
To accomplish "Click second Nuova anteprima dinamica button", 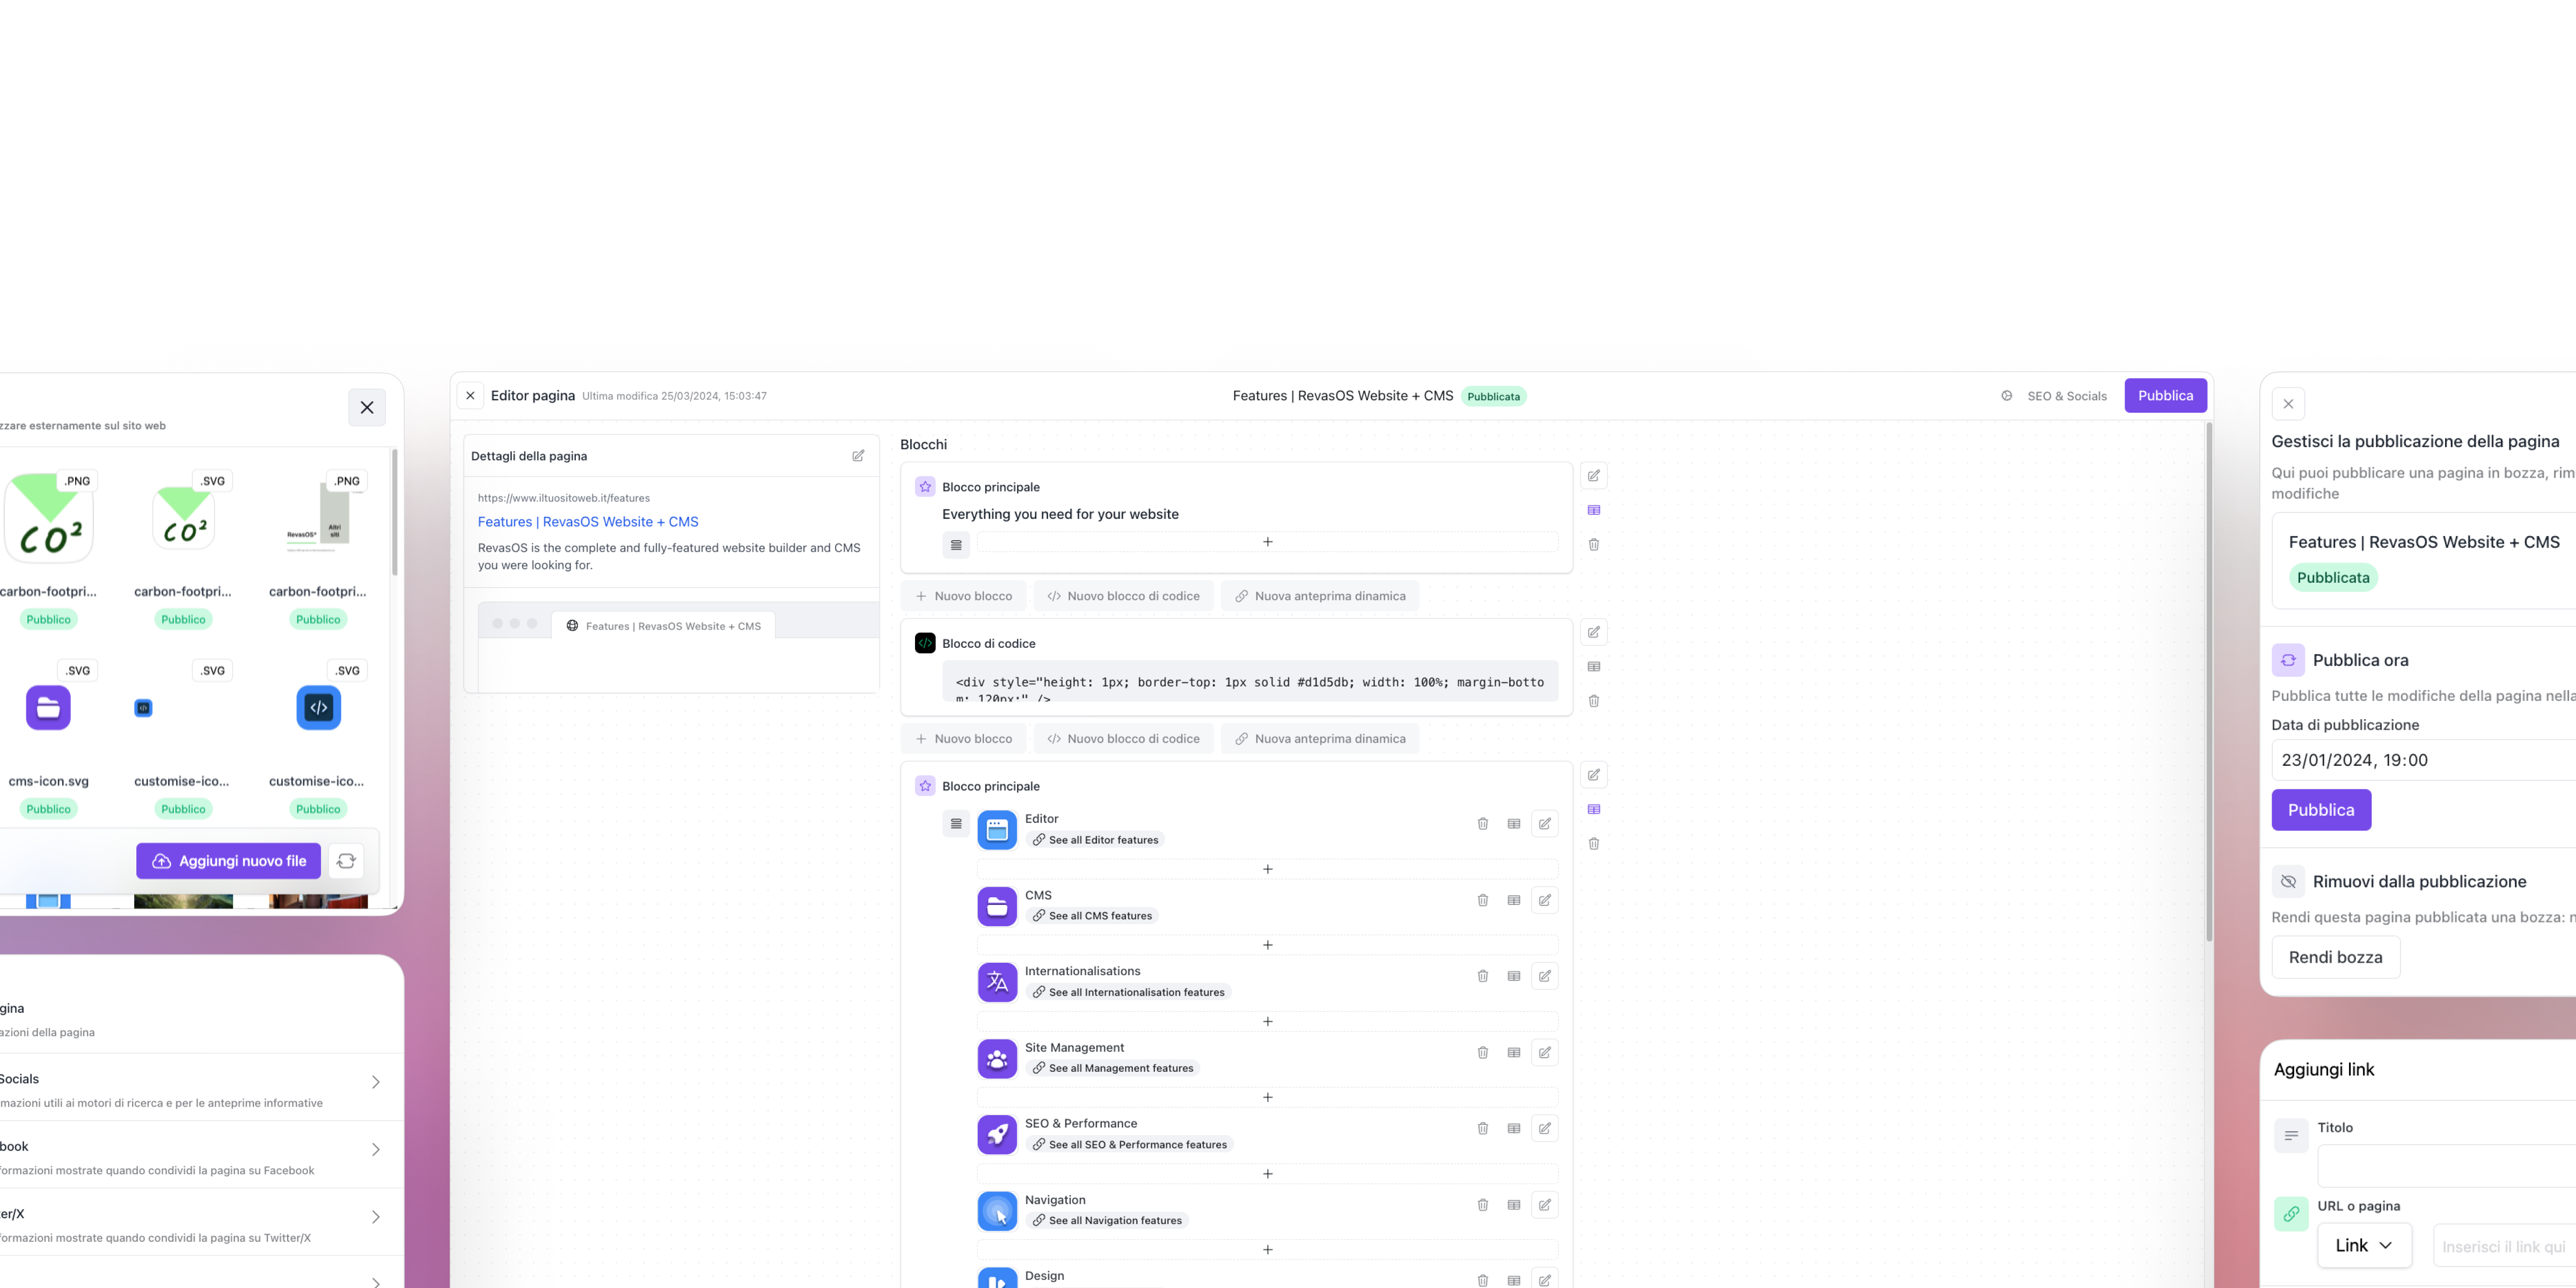I will point(1320,739).
